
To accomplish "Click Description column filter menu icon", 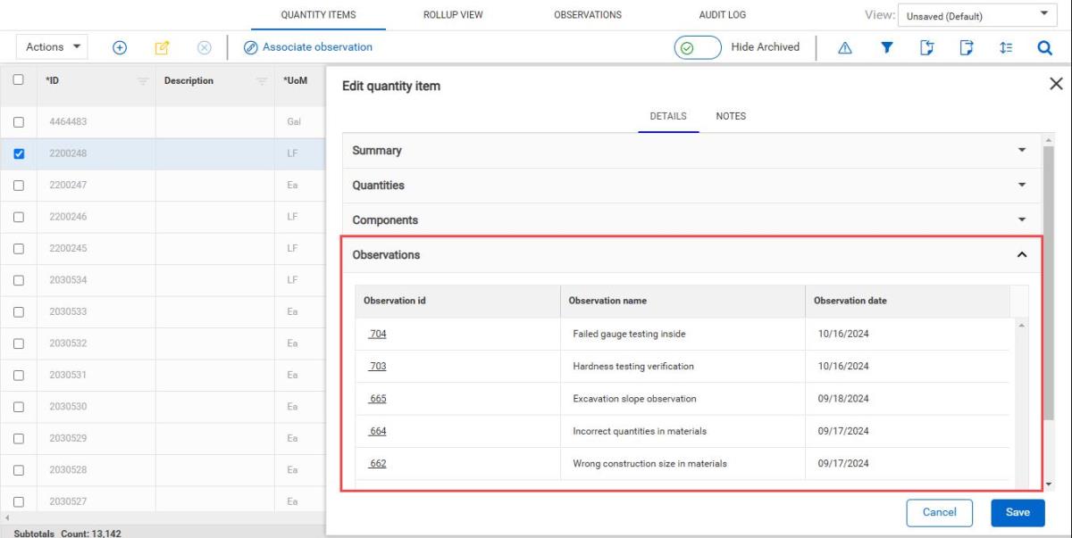I will pyautogui.click(x=262, y=81).
